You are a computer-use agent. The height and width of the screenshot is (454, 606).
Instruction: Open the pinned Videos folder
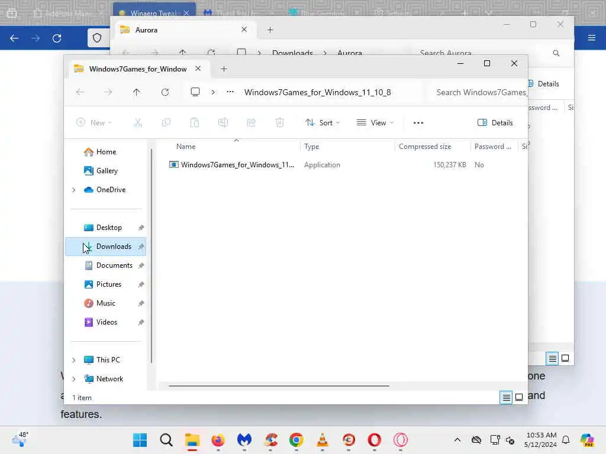click(x=105, y=322)
